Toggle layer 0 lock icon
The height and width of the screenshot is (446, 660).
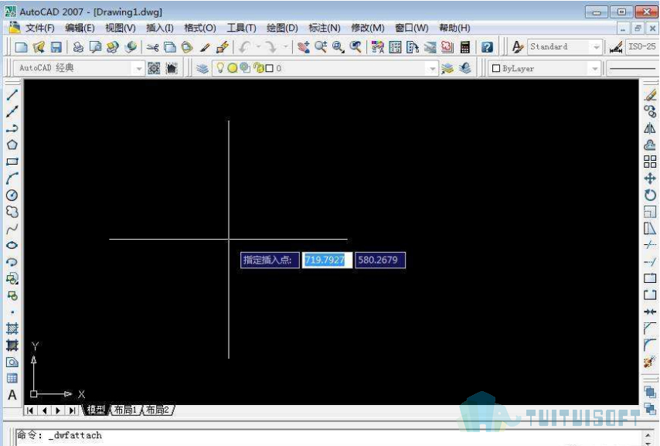click(257, 68)
